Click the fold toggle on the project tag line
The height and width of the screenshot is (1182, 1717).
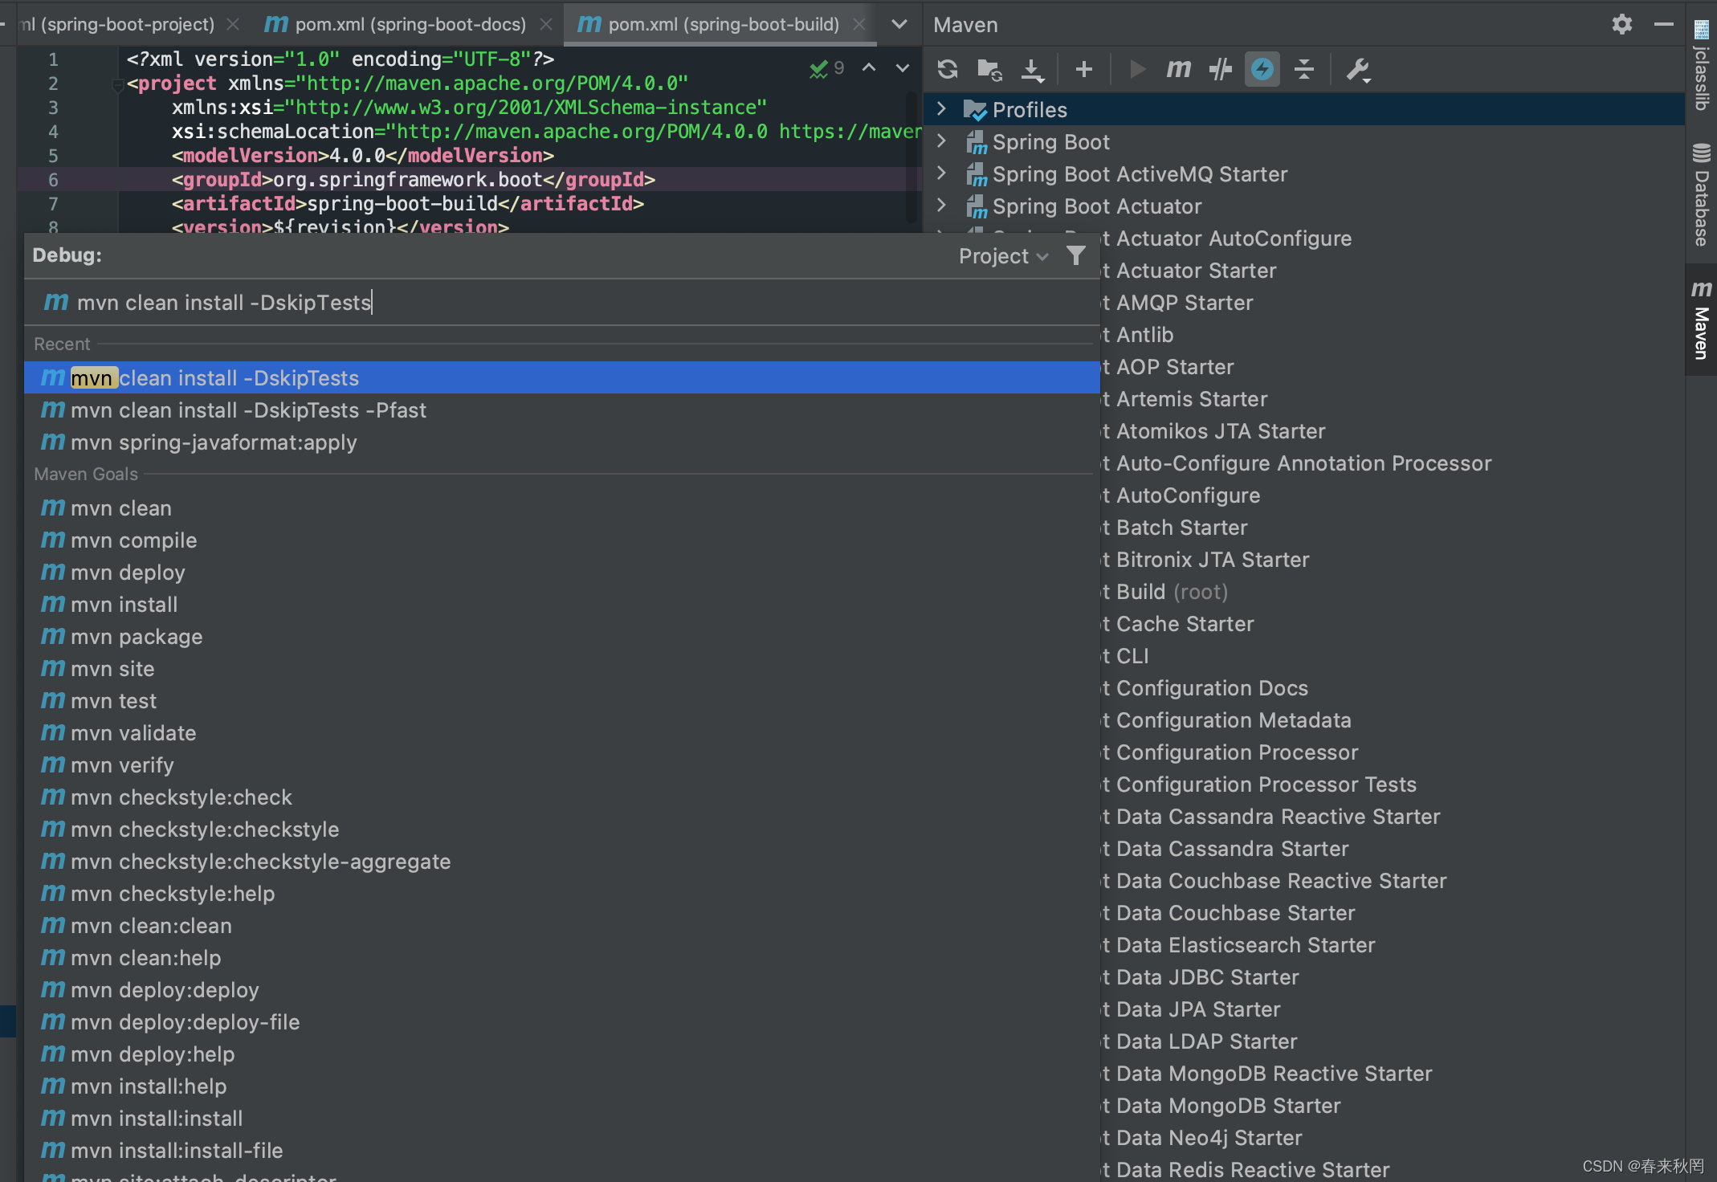click(x=117, y=84)
